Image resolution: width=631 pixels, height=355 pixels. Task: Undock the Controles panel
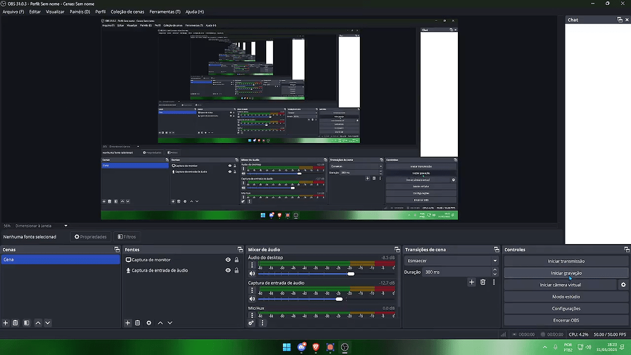pos(627,250)
